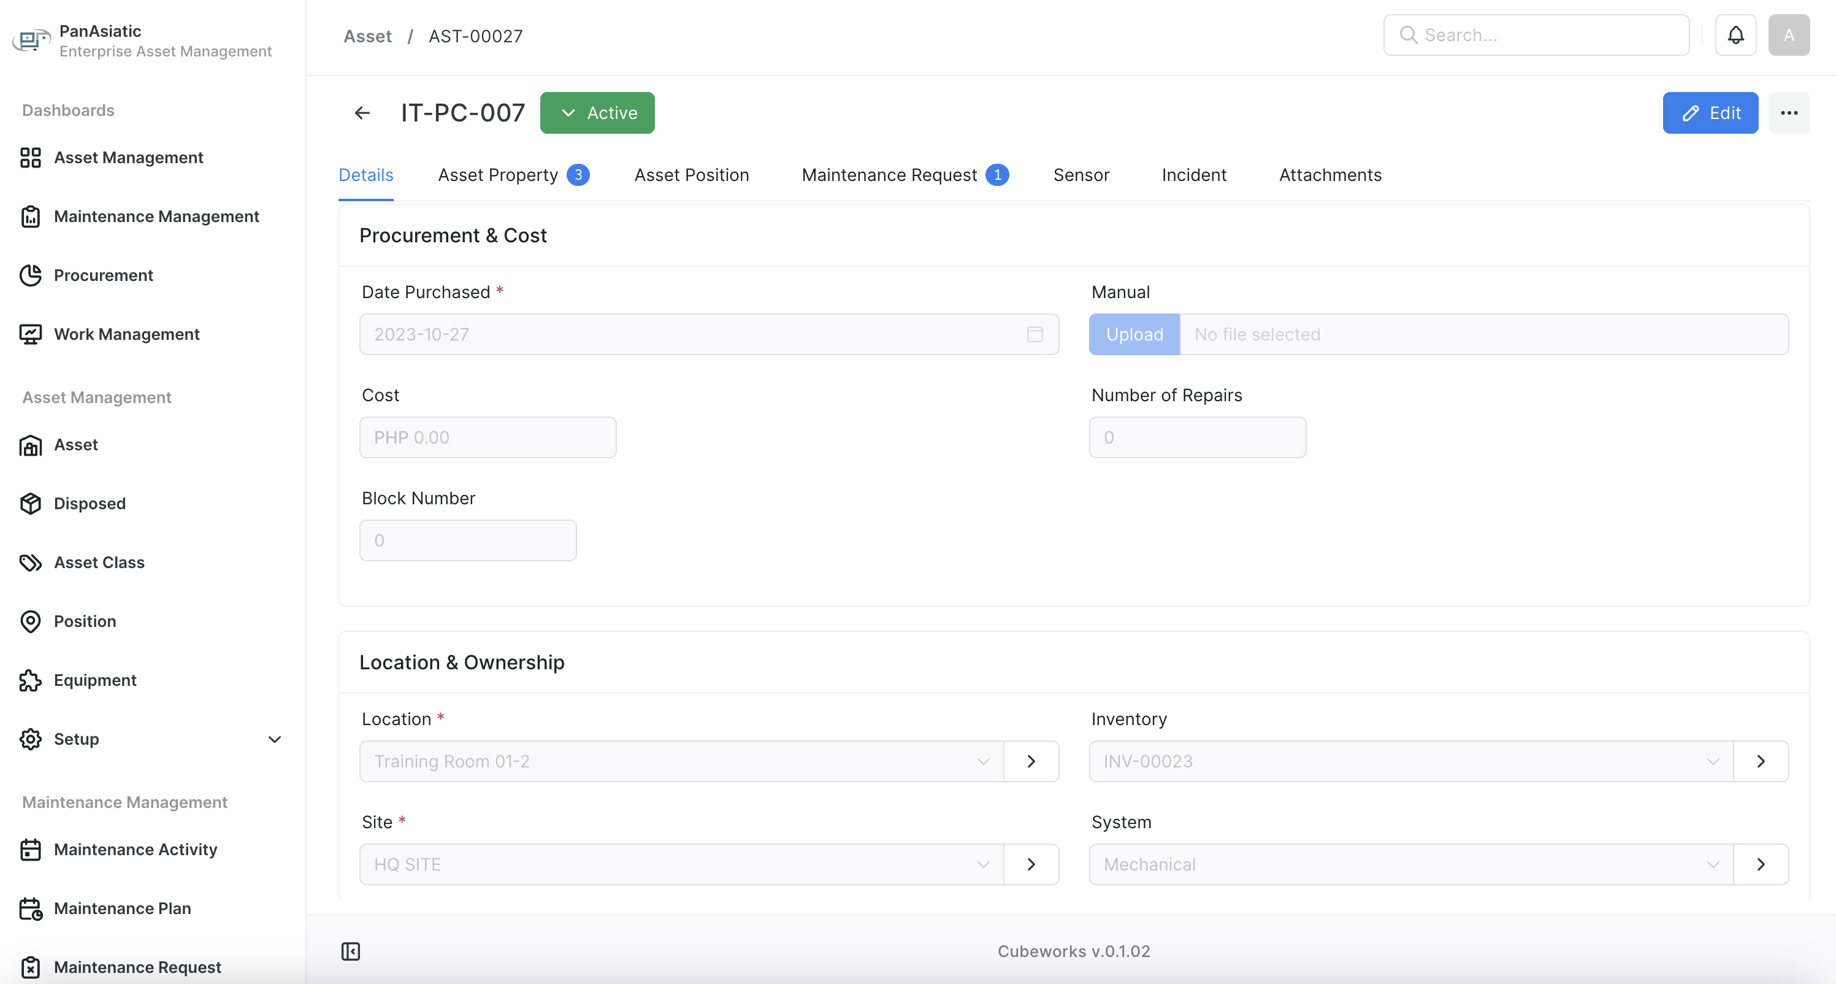Click the back arrow beside IT-PC-007

click(x=362, y=113)
